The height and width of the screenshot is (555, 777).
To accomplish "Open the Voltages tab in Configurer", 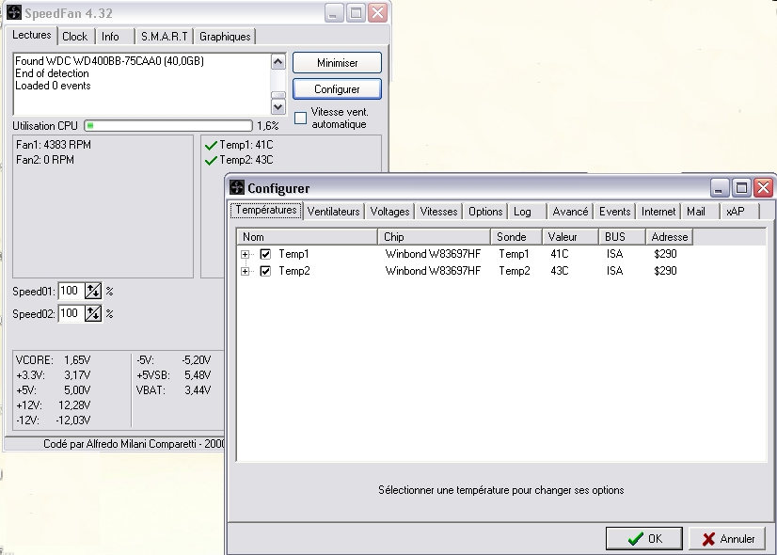I will pos(390,212).
